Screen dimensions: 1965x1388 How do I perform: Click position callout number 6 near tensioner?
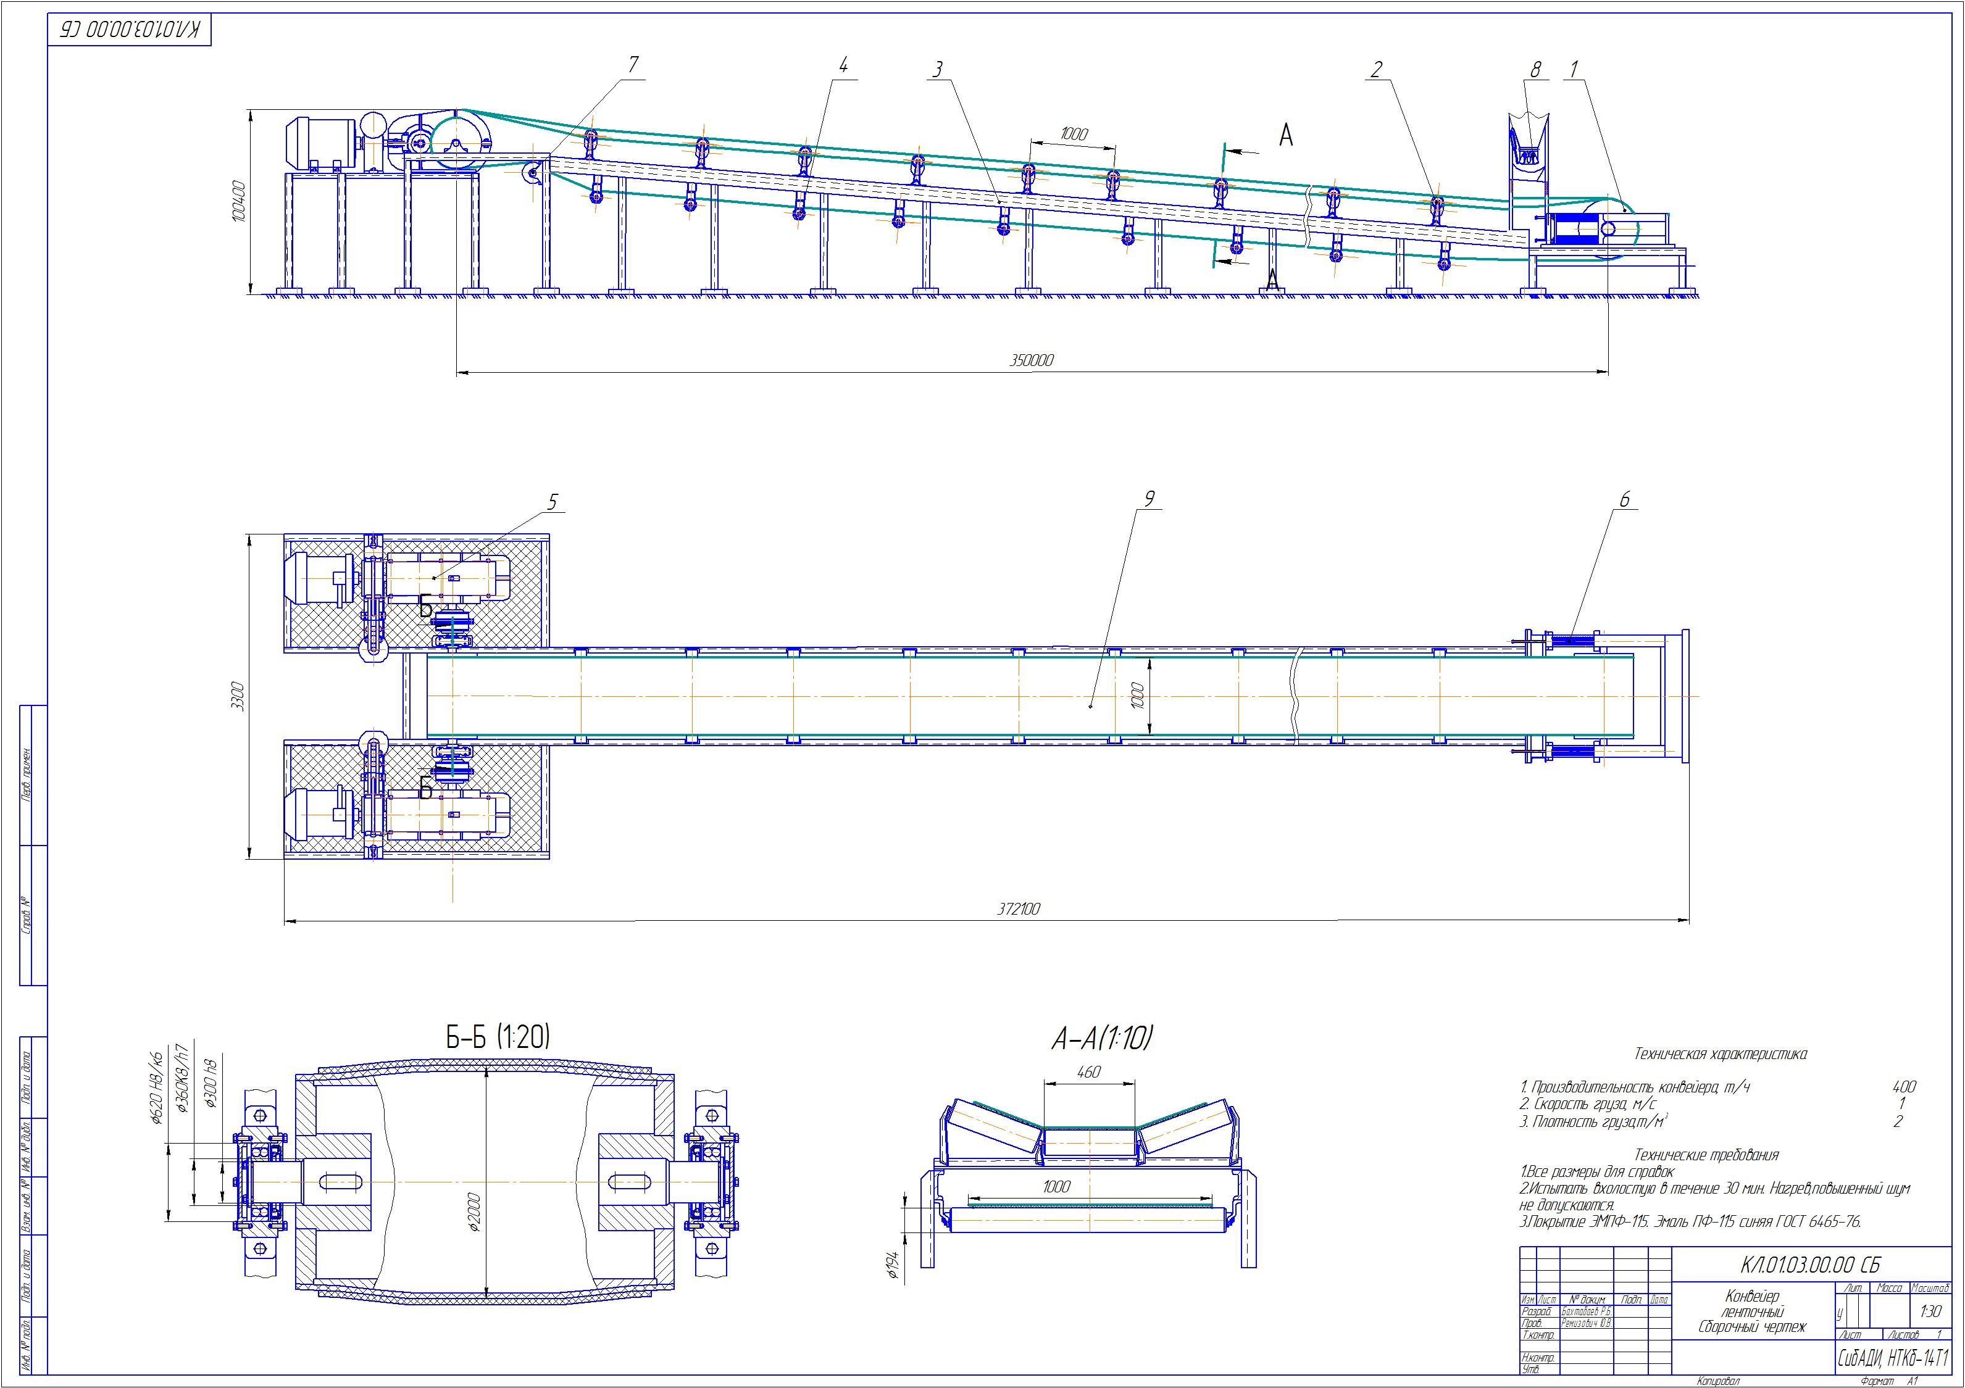[1625, 500]
